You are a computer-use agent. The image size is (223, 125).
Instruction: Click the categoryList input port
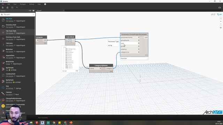(x=130, y=52)
